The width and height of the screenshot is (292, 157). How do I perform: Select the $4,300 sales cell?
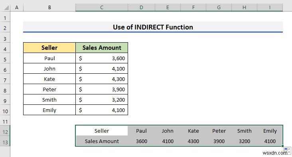102,79
